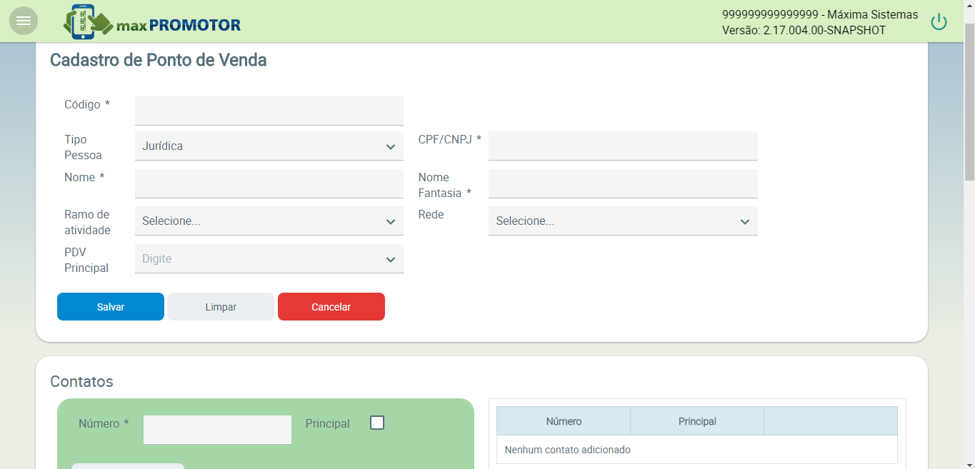
Task: Expand the Rede dropdown
Action: coord(623,221)
